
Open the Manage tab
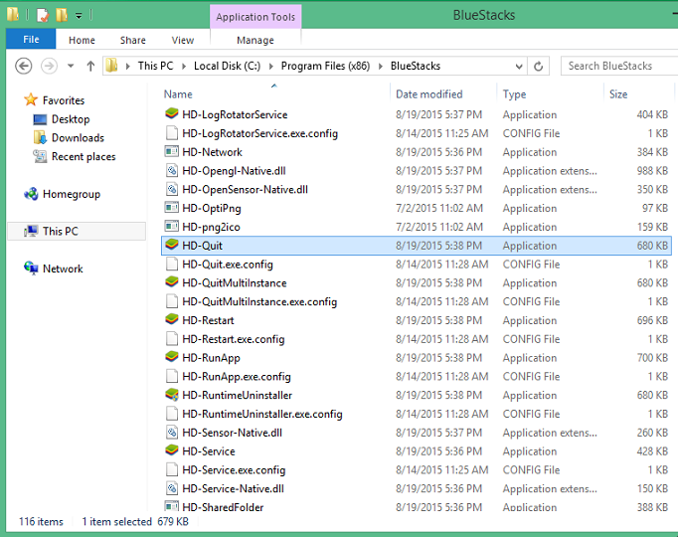pos(255,40)
